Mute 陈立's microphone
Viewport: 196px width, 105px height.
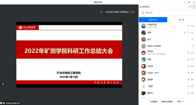(192, 39)
